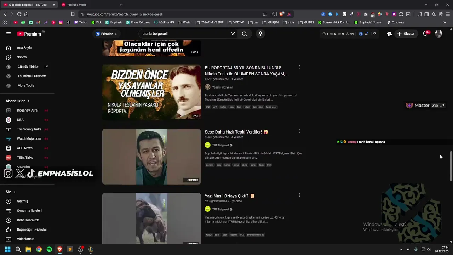Screen dimensions: 453x255
Task: Navigate back in the browser
Action: [x=5, y=14]
